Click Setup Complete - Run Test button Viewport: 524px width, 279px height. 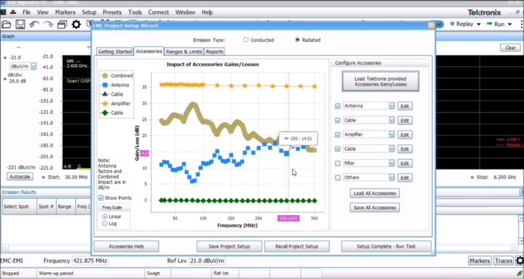pyautogui.click(x=386, y=246)
